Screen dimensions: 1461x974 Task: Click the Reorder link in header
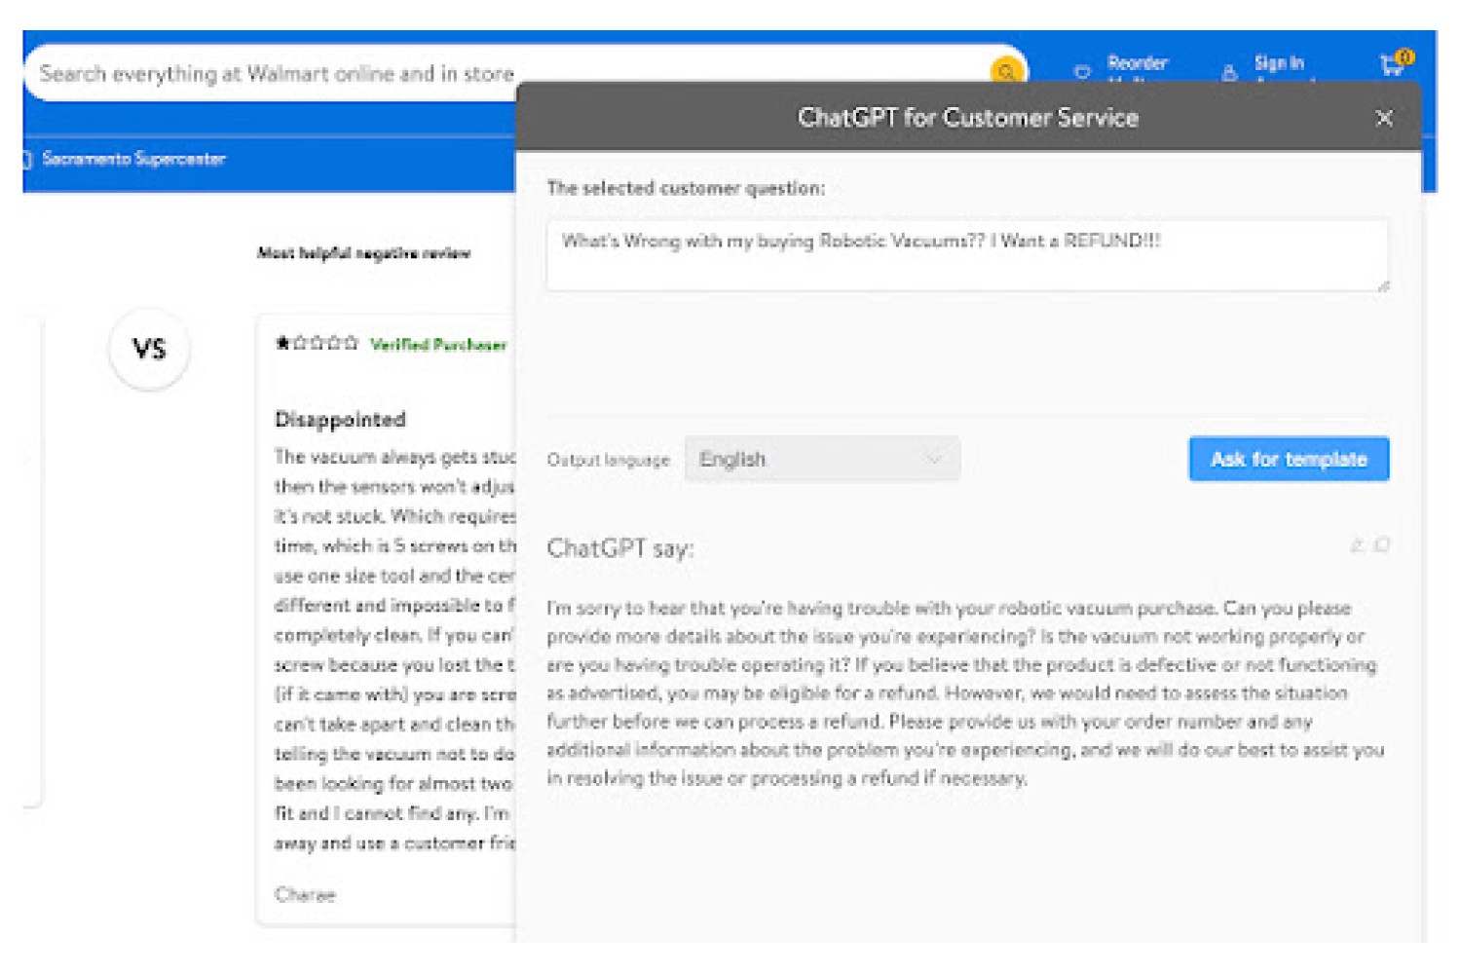pyautogui.click(x=1137, y=62)
